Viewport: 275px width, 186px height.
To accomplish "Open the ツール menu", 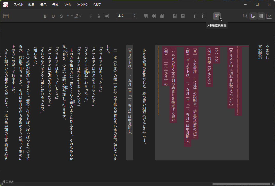I will (x=67, y=5).
